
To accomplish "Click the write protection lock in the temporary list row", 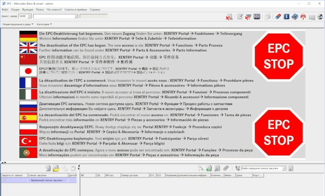I will coord(4,180).
